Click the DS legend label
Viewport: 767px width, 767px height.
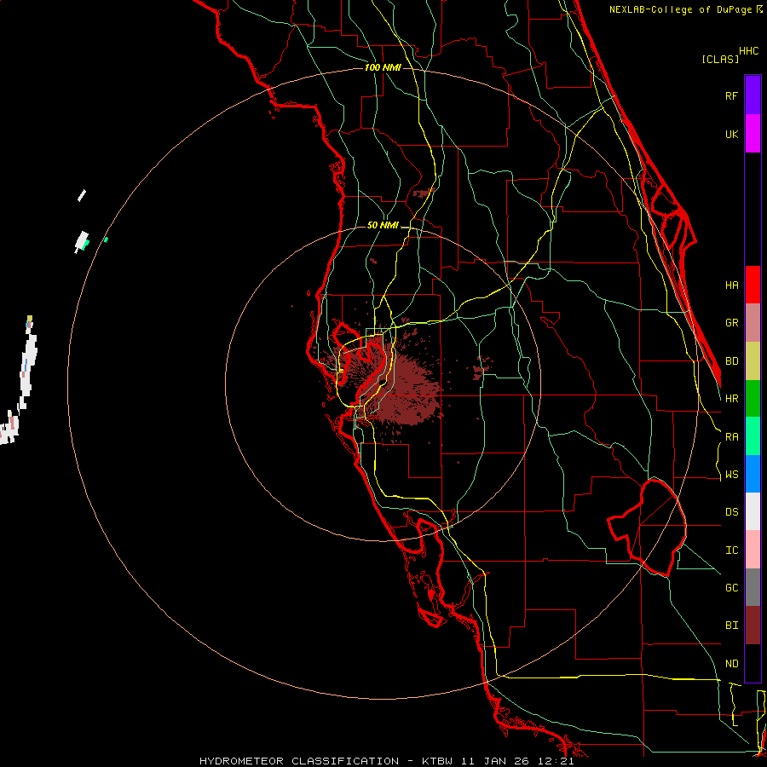(x=731, y=512)
